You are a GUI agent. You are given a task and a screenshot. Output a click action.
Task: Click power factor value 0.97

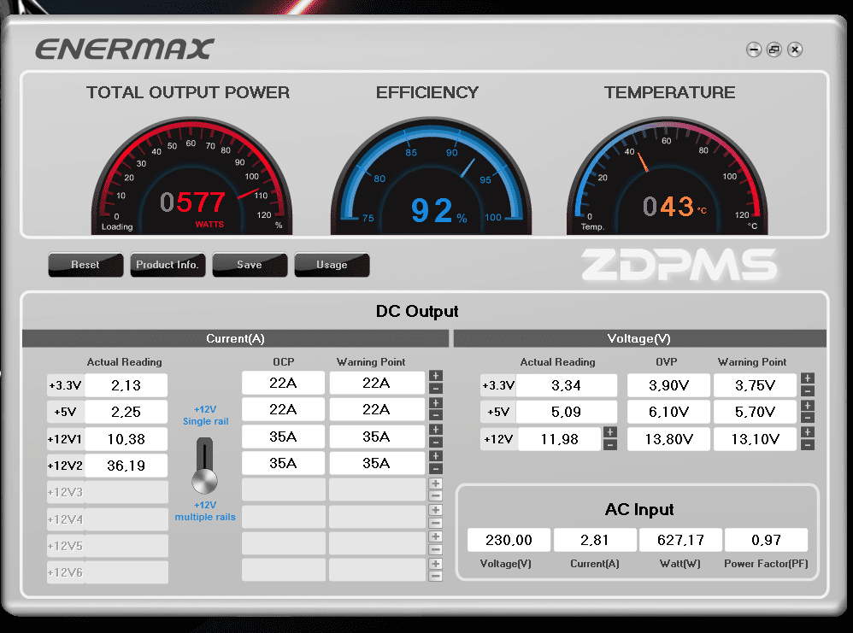pos(766,540)
